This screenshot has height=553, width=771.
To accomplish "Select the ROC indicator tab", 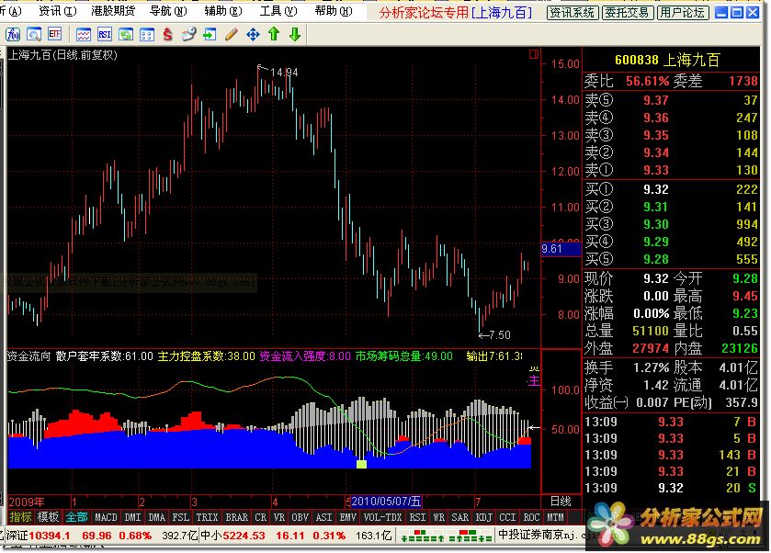I will coord(531,517).
